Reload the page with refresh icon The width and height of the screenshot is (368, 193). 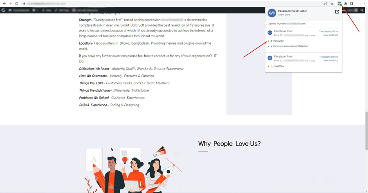tap(16, 4)
